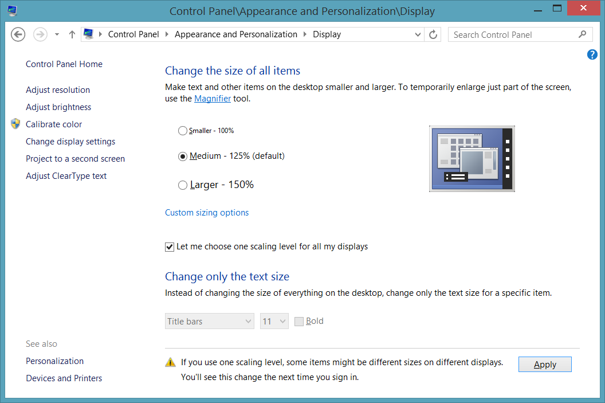605x403 pixels.
Task: Click the Forward arrow navigation button
Action: click(40, 34)
